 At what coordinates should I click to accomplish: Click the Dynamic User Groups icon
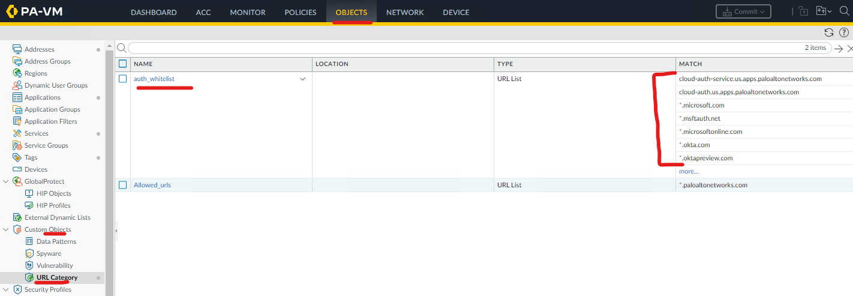tap(17, 85)
